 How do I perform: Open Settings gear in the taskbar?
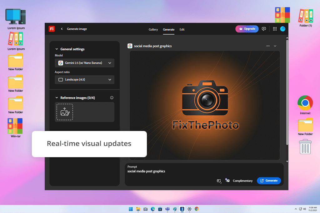(189, 209)
